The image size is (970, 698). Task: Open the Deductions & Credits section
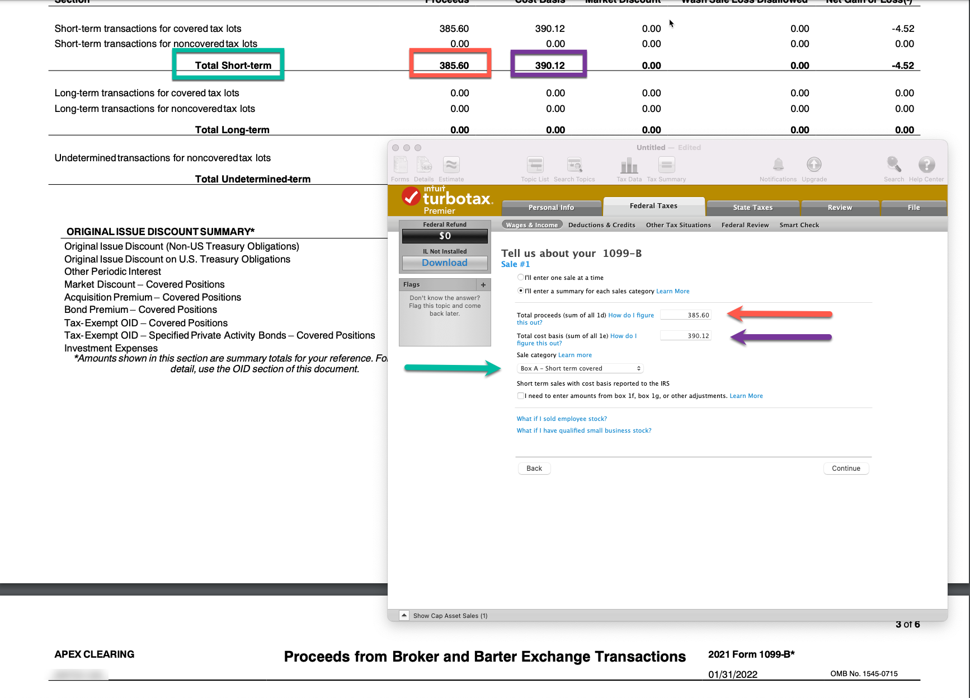coord(601,224)
